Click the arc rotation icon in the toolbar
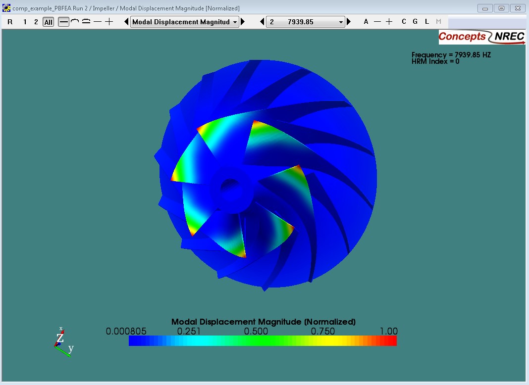Screen dimensions: 529x385 [76, 22]
